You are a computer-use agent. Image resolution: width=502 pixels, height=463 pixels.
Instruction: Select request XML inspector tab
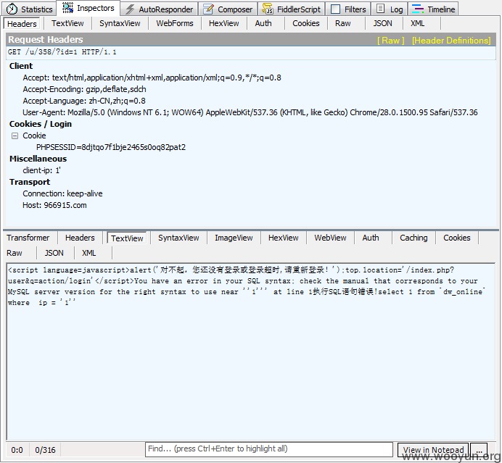point(417,23)
